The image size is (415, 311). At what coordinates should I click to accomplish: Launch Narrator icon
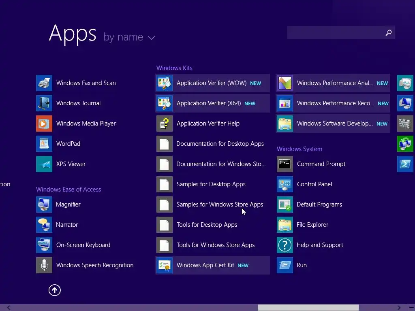44,225
